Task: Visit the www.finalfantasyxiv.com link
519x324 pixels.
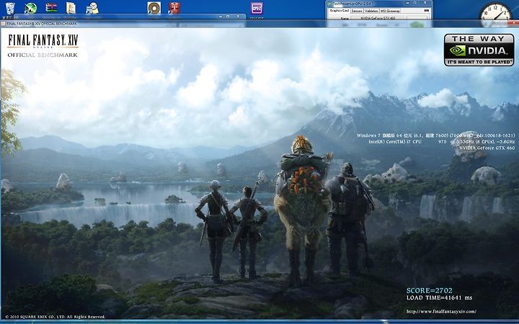Action: point(441,311)
